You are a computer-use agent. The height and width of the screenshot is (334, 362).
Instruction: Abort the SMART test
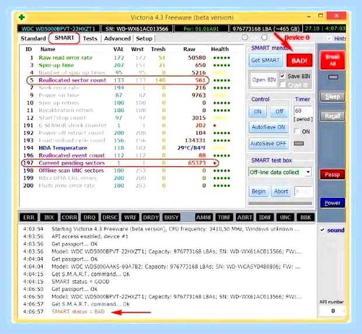[x=281, y=192]
